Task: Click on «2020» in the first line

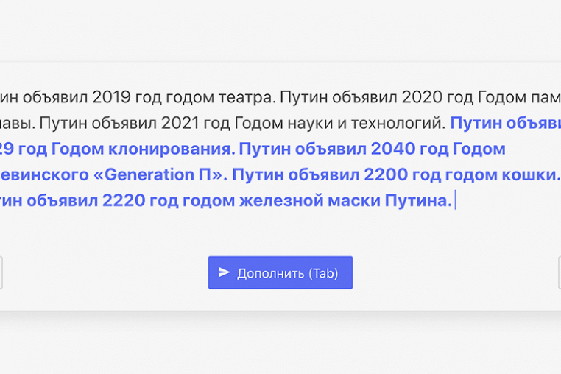Action: tap(419, 96)
